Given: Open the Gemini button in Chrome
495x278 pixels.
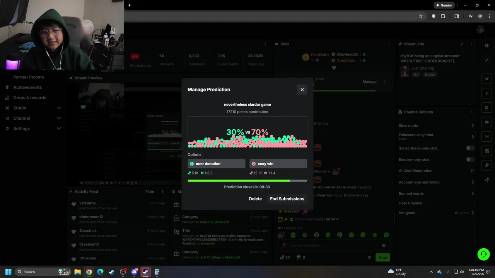Looking at the screenshot, I should tap(444, 5).
